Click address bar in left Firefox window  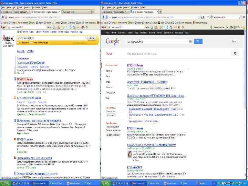tap(52, 17)
